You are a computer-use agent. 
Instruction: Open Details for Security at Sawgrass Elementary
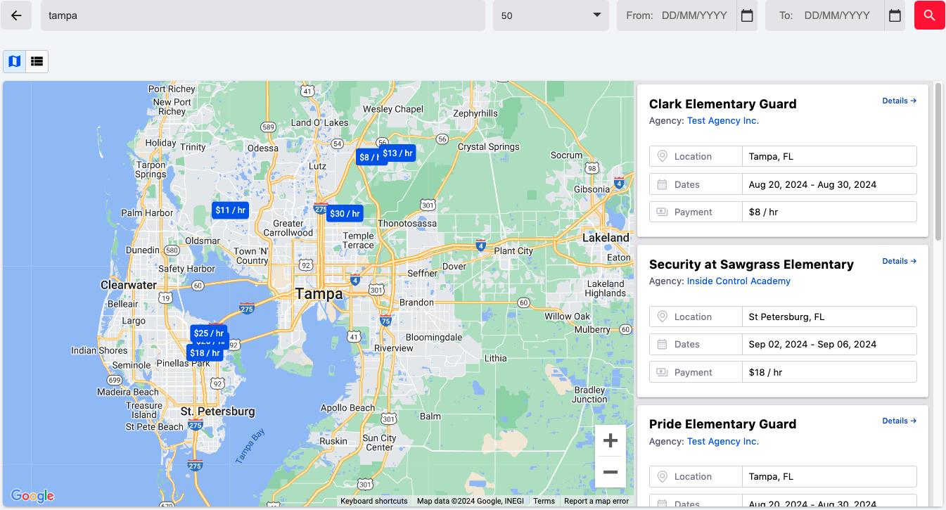coord(900,261)
